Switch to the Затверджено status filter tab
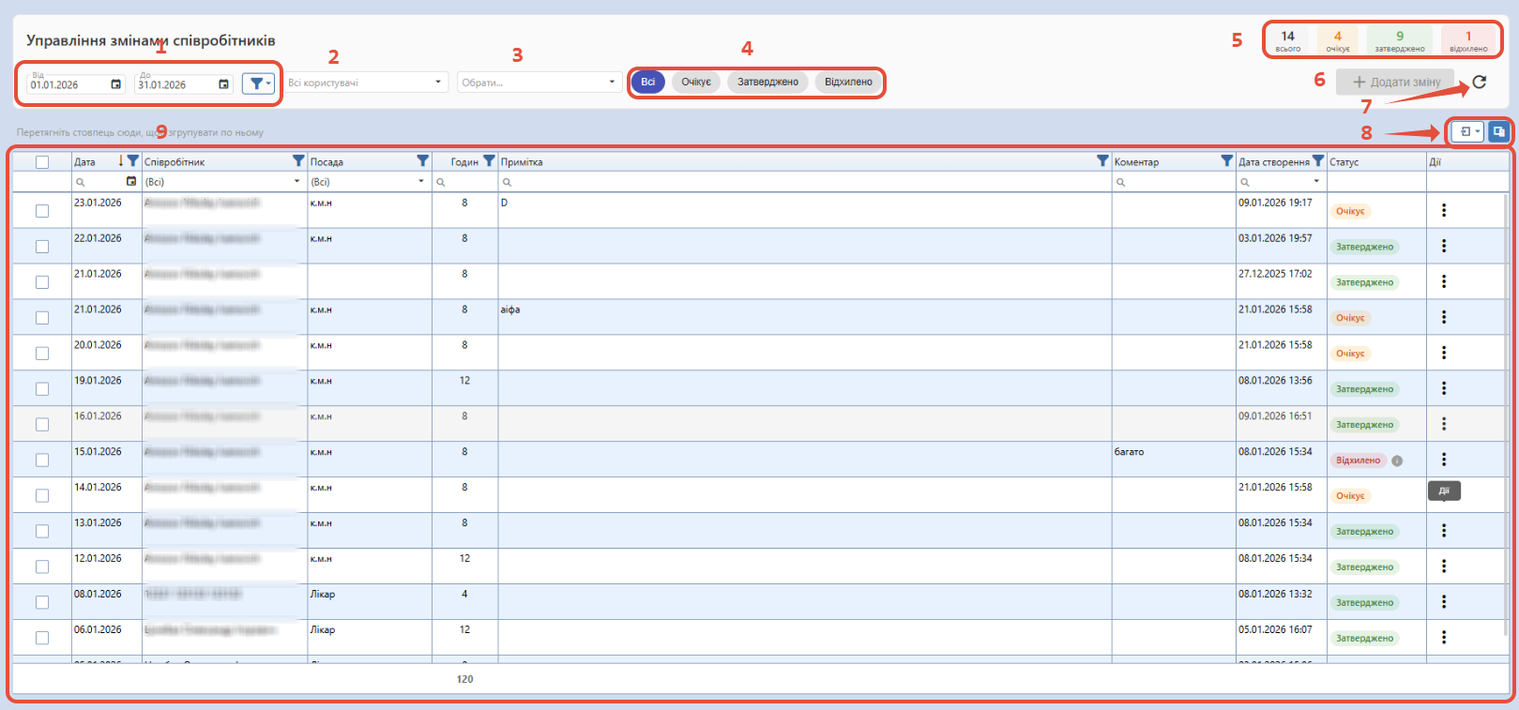 coord(767,82)
